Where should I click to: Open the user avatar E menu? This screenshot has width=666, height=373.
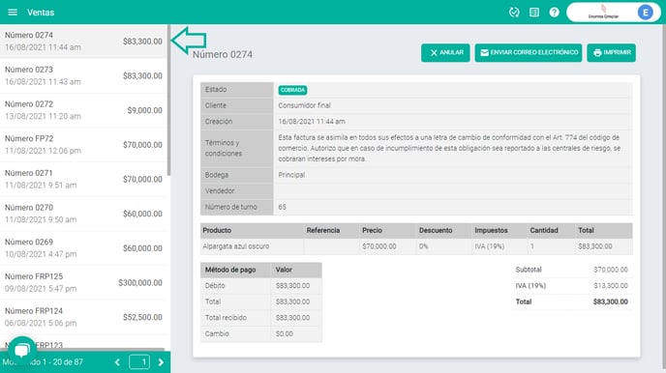(x=645, y=13)
